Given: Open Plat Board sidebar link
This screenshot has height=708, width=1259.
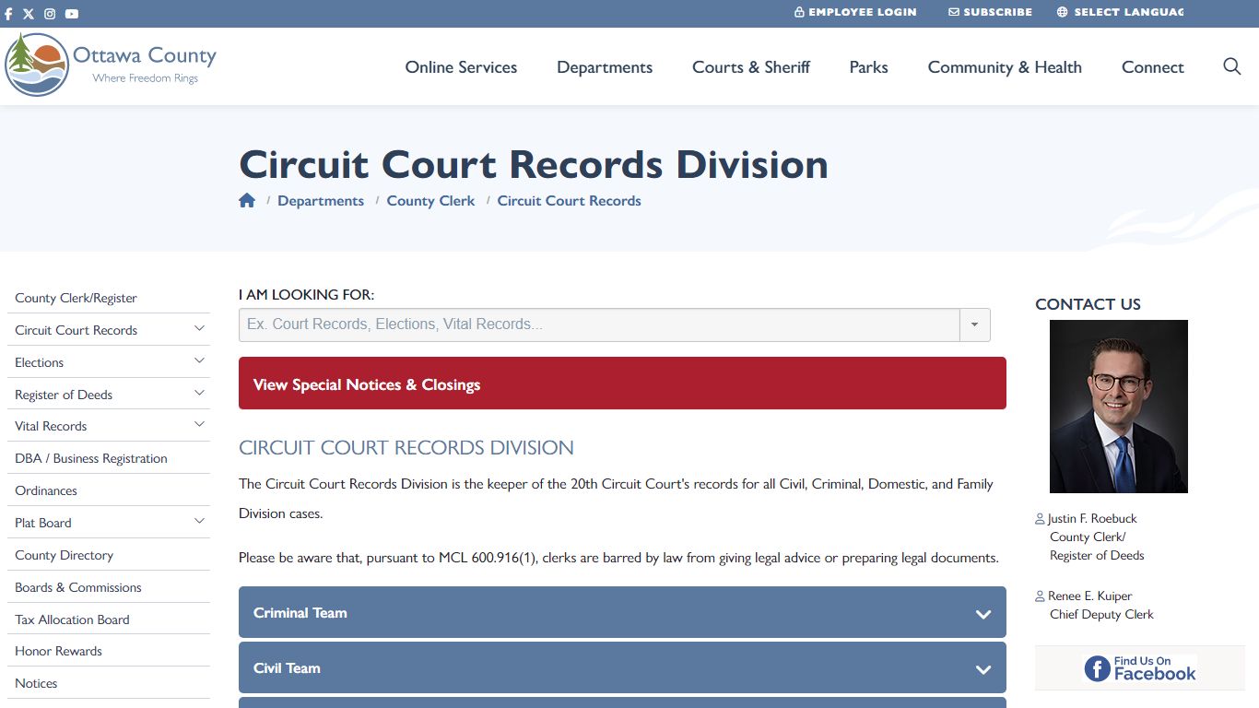Looking at the screenshot, I should 42,523.
